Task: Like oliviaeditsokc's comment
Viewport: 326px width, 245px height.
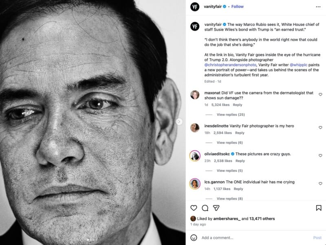Action: coord(320,156)
